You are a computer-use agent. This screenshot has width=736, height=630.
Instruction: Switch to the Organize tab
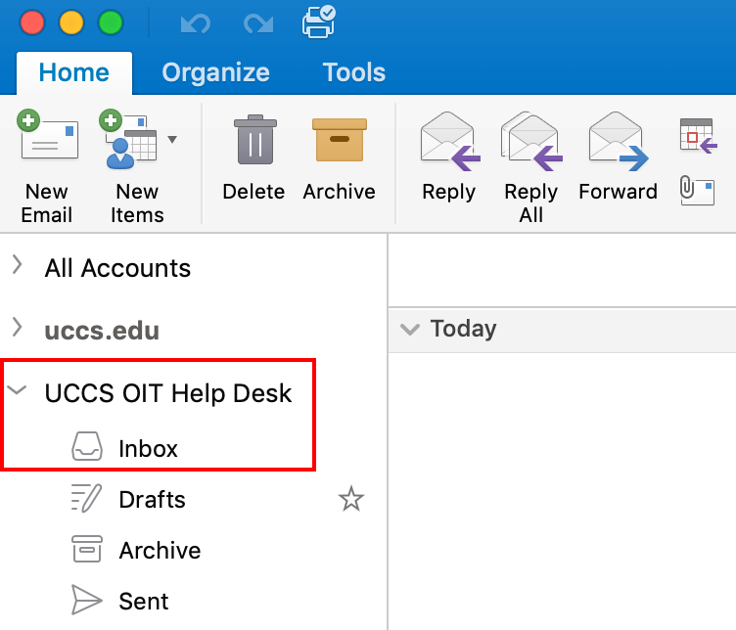pos(216,72)
